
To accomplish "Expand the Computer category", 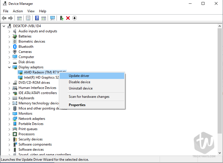I will (9, 57).
